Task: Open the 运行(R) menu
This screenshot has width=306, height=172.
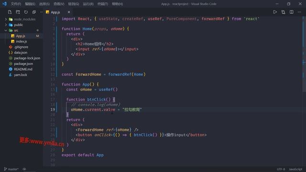Action: pyautogui.click(x=88, y=4)
